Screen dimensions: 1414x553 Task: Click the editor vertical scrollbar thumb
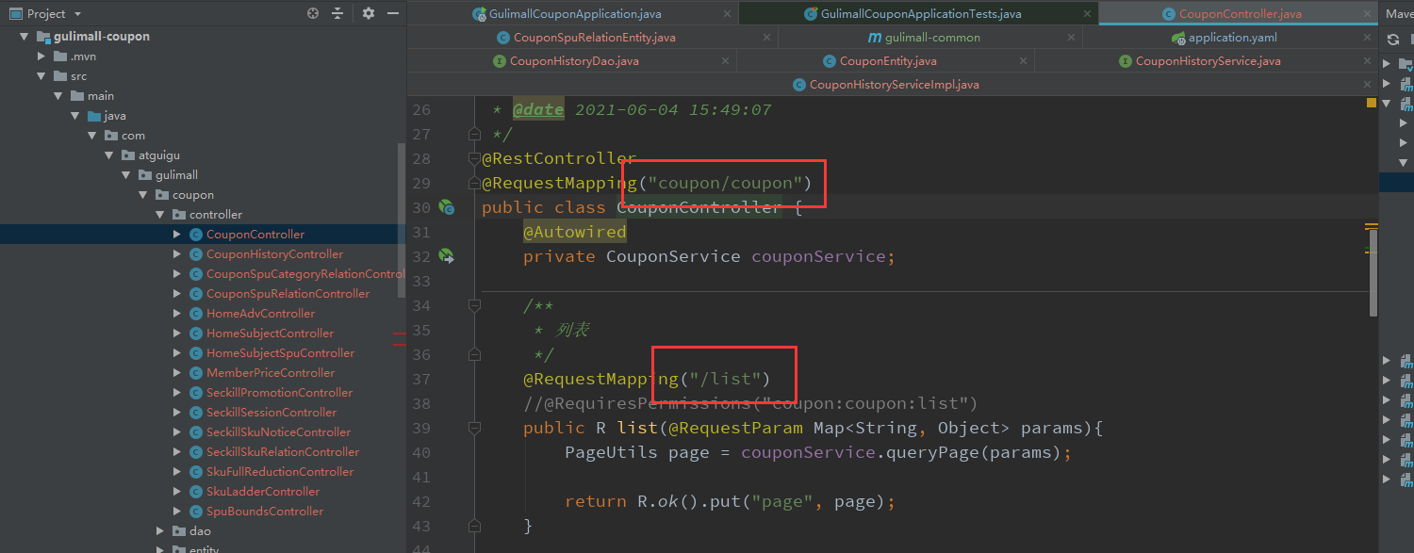1373,271
